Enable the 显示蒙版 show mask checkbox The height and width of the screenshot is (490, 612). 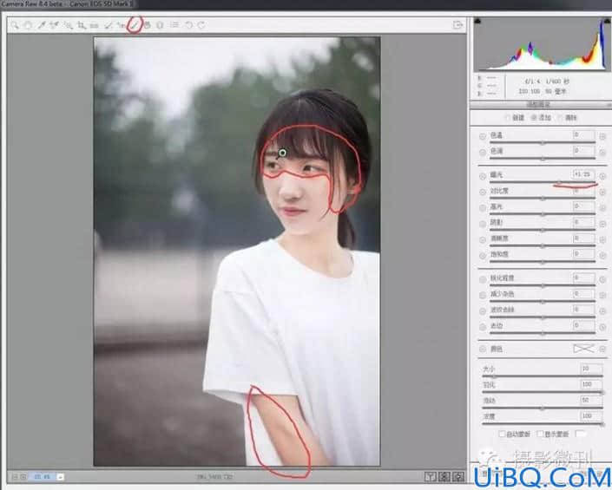[x=540, y=434]
